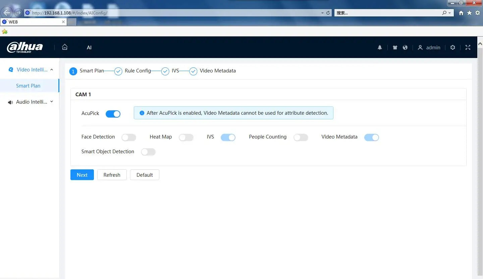Expand the Audio Intelligence menu
This screenshot has height=279, width=483.
pyautogui.click(x=52, y=102)
